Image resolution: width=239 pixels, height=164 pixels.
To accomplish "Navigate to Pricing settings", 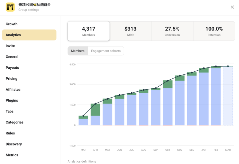I will pos(11,79).
